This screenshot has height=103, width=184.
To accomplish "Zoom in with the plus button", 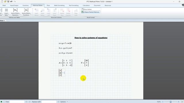I will 179,102.
